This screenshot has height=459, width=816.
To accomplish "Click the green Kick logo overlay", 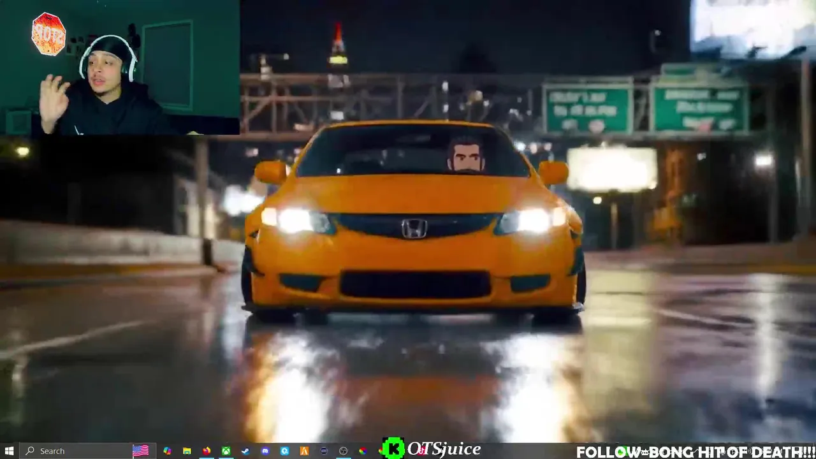I will 393,449.
